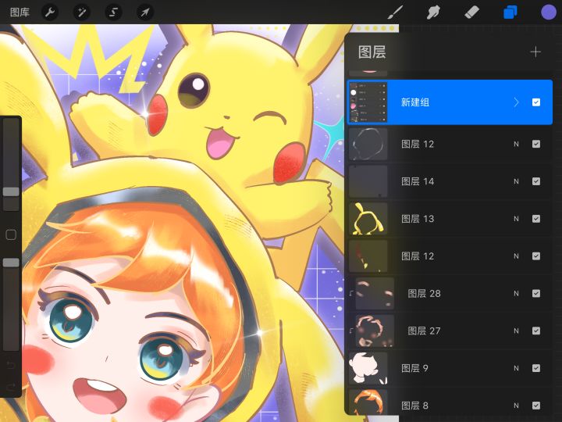Toggle visibility of 图层 12 below 图层 13
This screenshot has height=422, width=562.
coord(535,256)
